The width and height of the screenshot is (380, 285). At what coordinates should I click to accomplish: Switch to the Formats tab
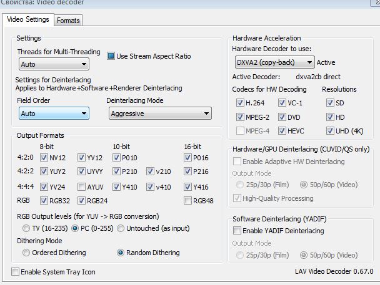tap(68, 20)
